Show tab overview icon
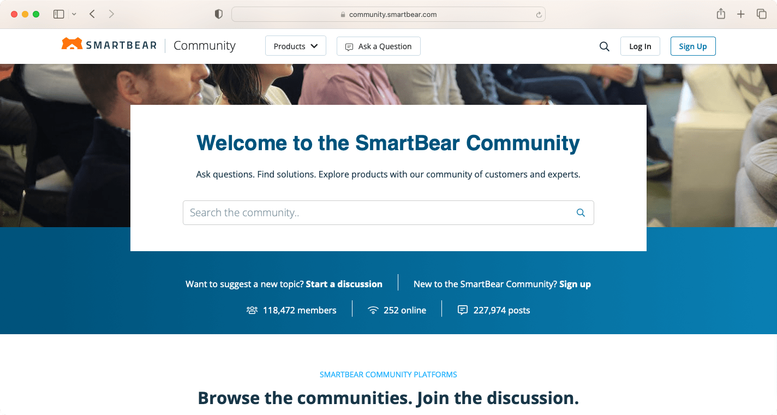Image resolution: width=777 pixels, height=415 pixels. 761,14
